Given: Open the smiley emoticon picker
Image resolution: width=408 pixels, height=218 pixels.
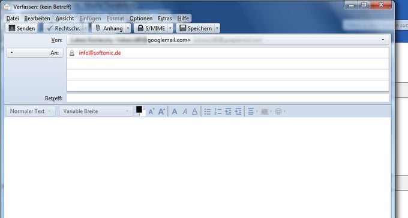Looking at the screenshot, I should 280,112.
